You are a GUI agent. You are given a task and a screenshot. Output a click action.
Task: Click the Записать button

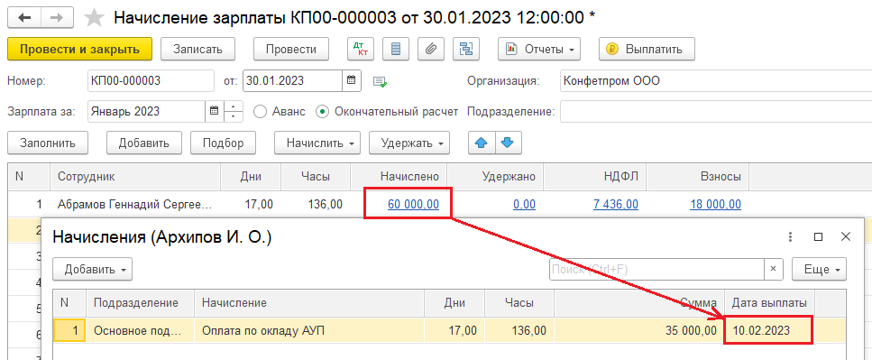198,49
